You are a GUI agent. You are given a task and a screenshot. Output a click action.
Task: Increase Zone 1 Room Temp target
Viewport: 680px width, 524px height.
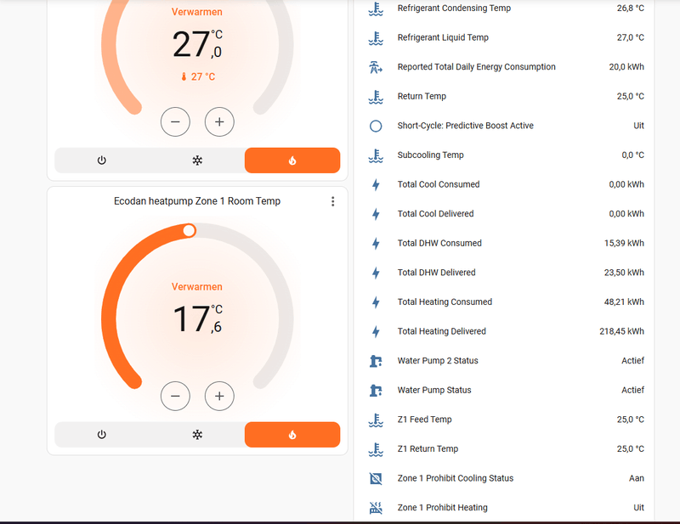click(x=219, y=396)
